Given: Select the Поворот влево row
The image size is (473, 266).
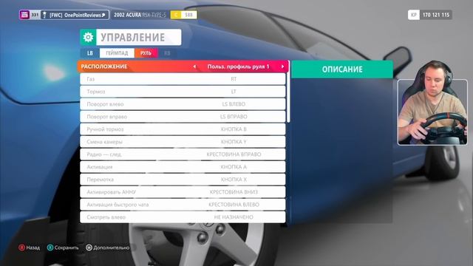Looking at the screenshot, I should tap(183, 104).
